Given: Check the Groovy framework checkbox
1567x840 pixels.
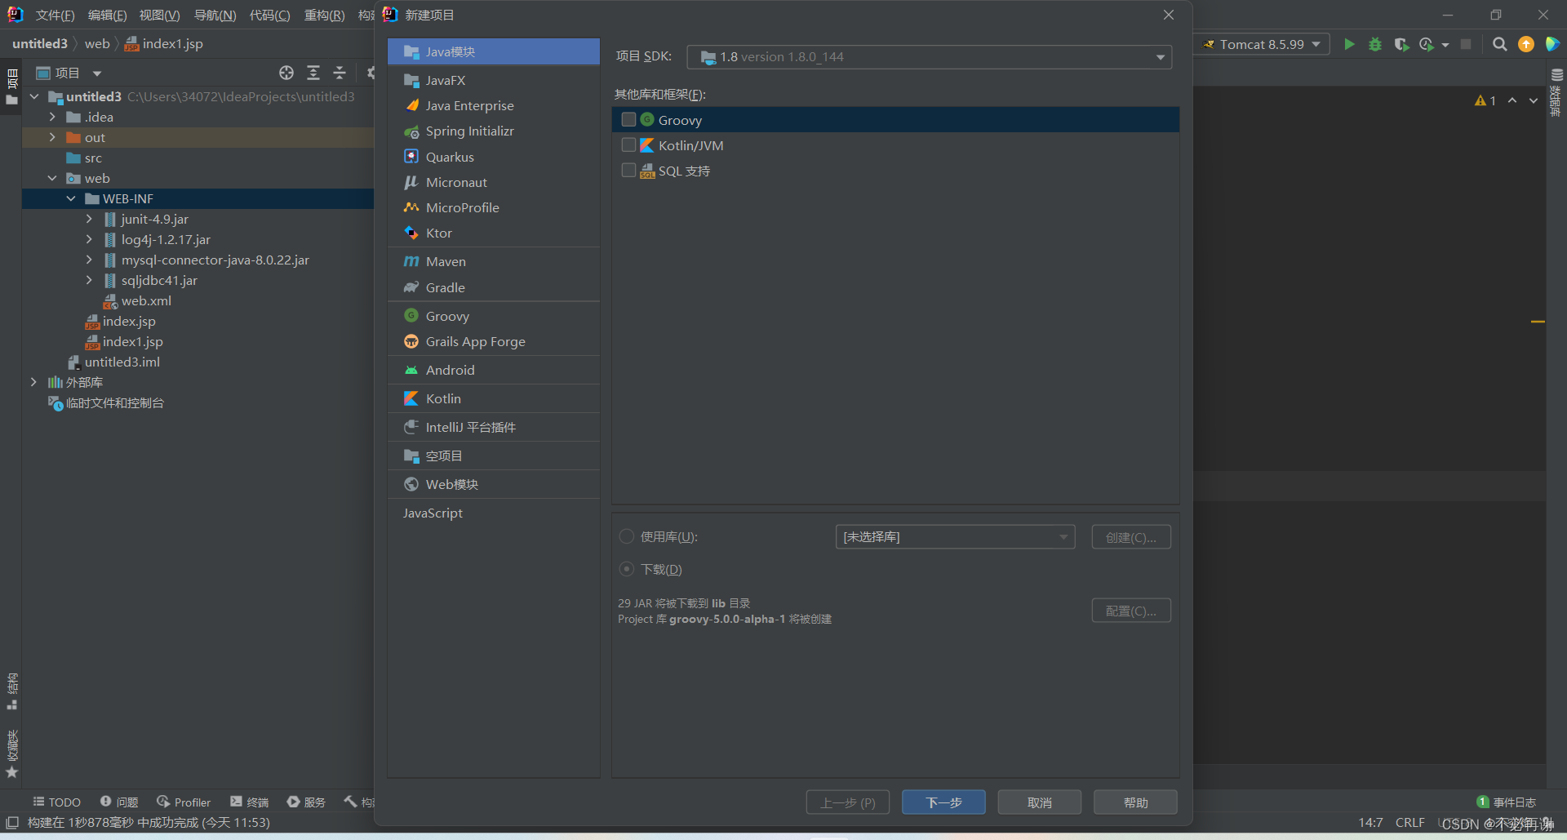Looking at the screenshot, I should point(628,119).
